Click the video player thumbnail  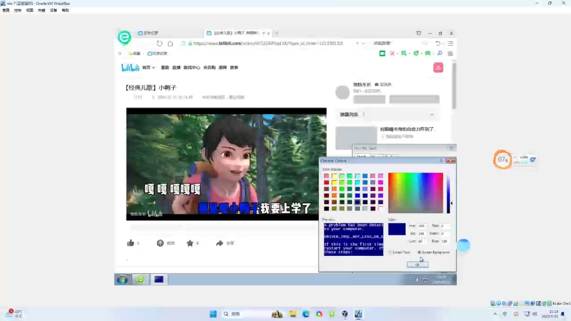(226, 164)
